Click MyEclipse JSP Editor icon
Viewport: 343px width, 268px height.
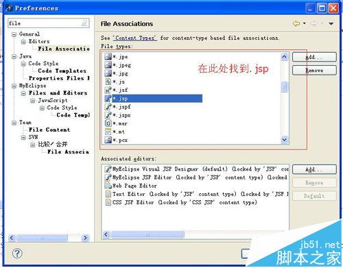point(108,178)
